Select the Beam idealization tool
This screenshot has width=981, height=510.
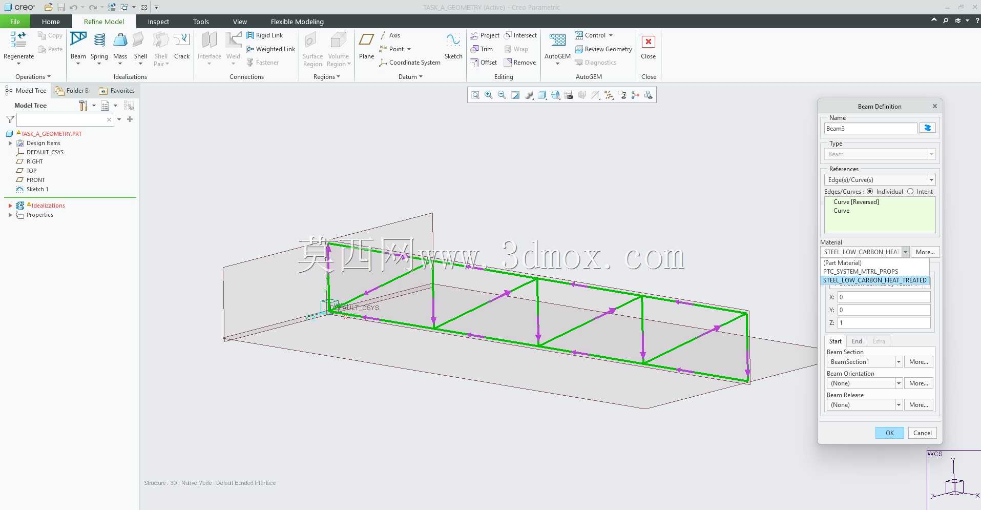pyautogui.click(x=78, y=45)
